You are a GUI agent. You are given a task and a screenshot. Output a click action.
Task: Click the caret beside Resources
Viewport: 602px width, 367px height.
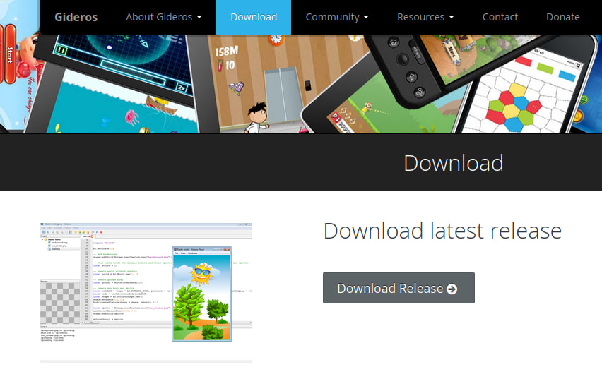point(451,17)
